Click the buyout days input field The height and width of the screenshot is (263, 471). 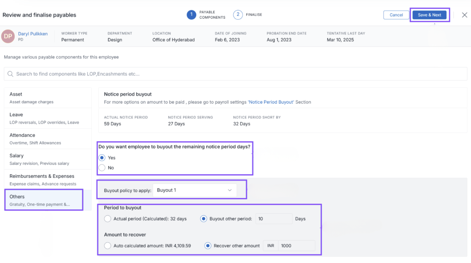pyautogui.click(x=274, y=219)
